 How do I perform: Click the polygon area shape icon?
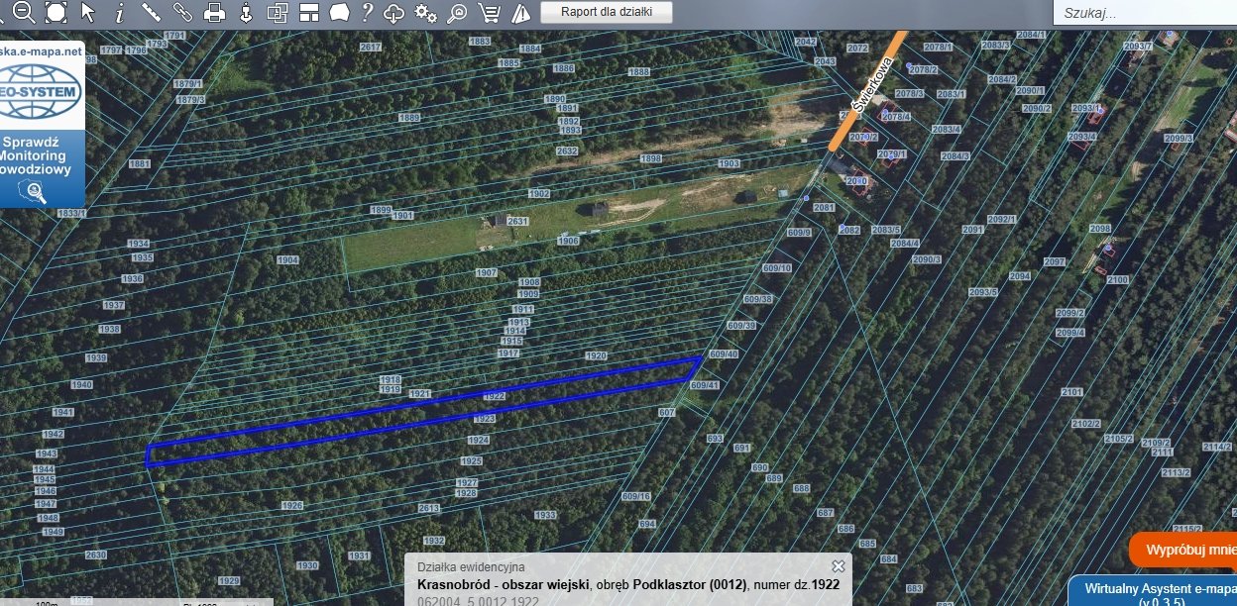(339, 12)
